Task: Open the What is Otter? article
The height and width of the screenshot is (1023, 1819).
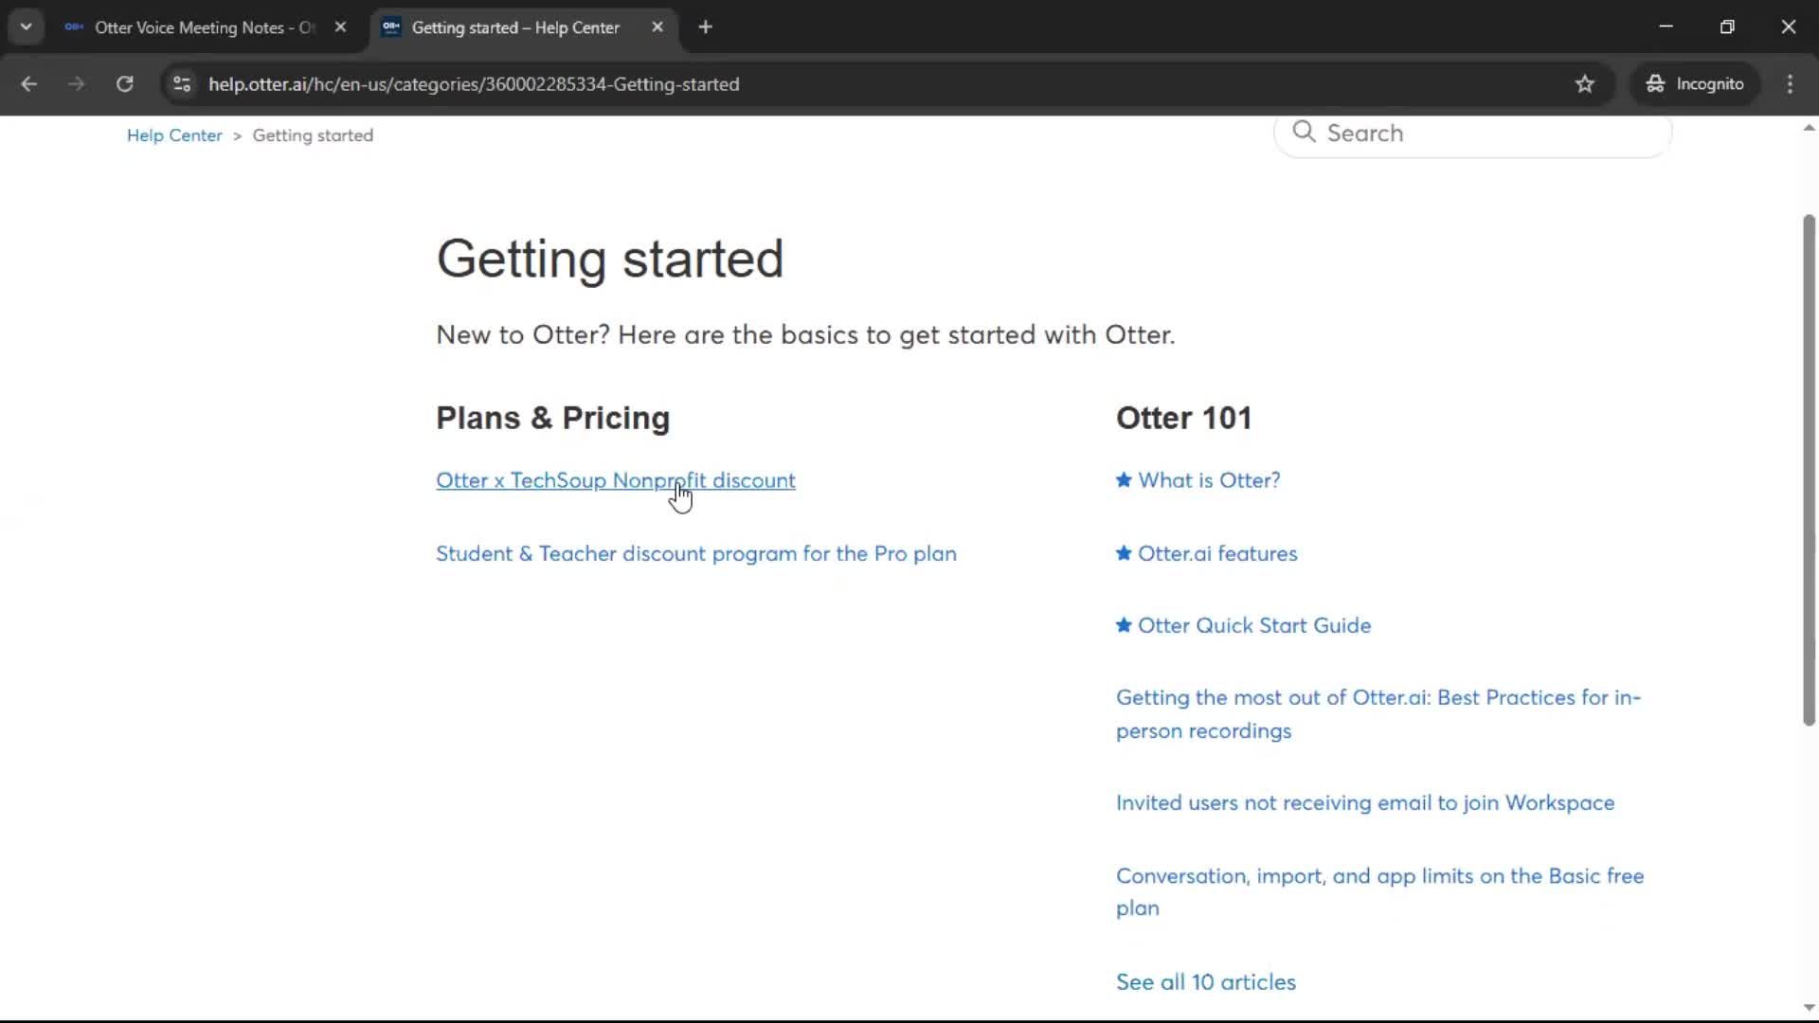Action: tap(1208, 480)
